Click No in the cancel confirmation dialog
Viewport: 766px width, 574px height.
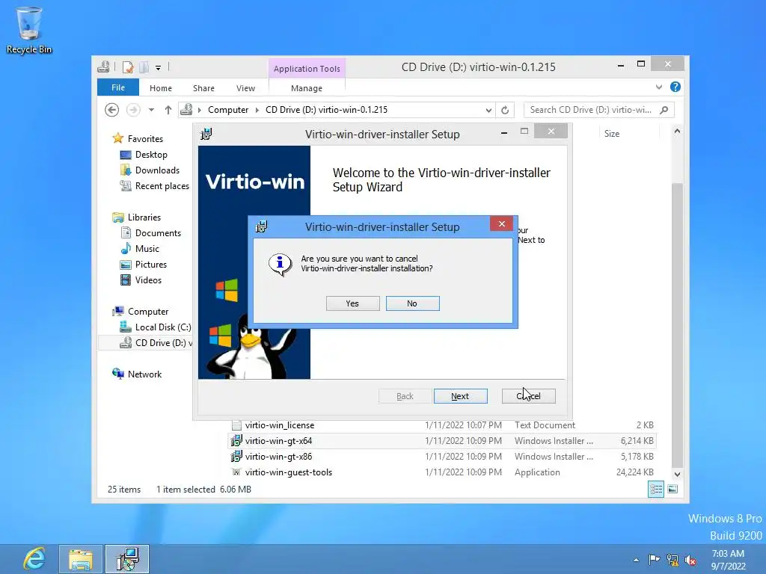pos(412,303)
